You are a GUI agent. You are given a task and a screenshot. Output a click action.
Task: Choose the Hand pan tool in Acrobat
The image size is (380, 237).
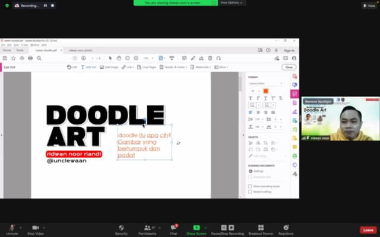[x=119, y=58]
